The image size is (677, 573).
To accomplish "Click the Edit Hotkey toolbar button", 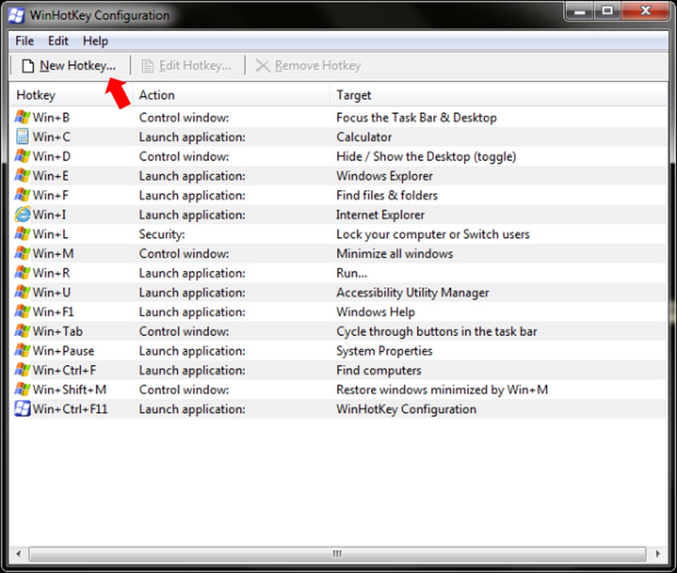I will pos(186,66).
